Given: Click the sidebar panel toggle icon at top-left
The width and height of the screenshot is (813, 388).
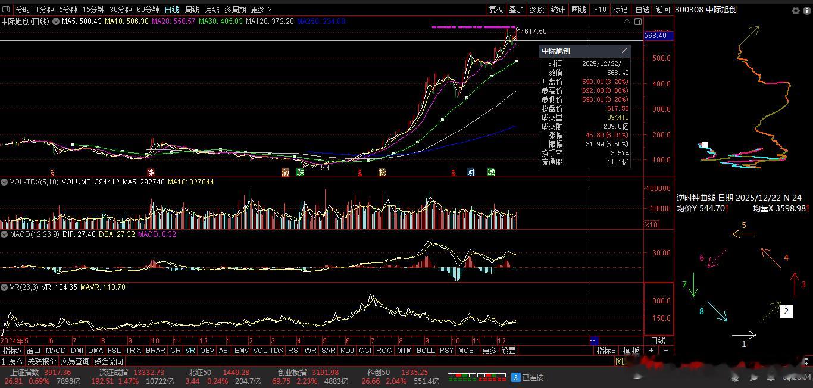Looking at the screenshot, I should 7,10.
